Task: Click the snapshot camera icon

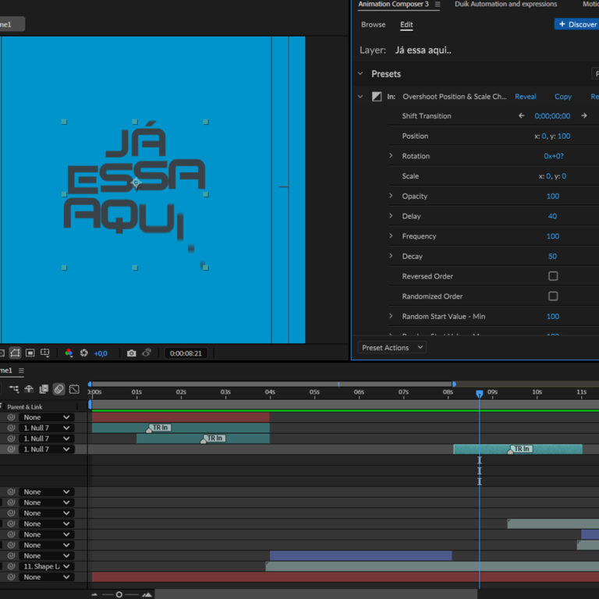Action: (131, 353)
